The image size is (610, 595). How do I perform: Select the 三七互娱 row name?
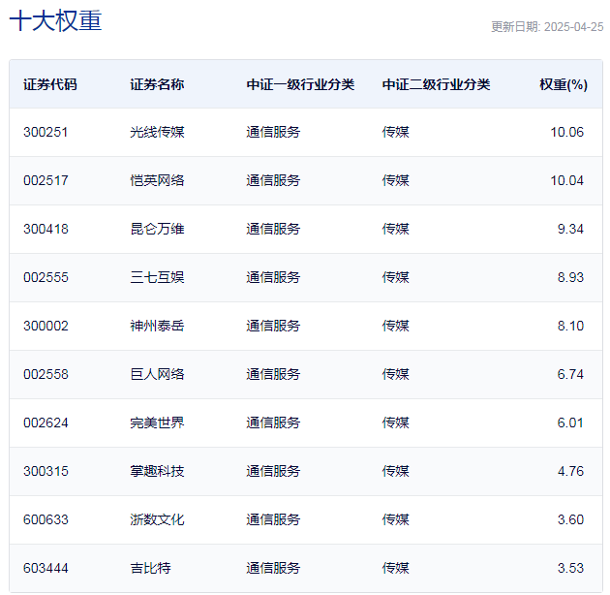click(x=157, y=277)
